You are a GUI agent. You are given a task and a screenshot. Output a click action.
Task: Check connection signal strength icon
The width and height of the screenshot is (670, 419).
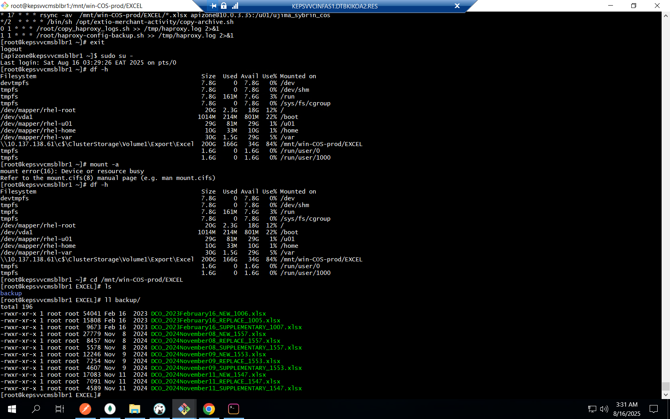[235, 6]
